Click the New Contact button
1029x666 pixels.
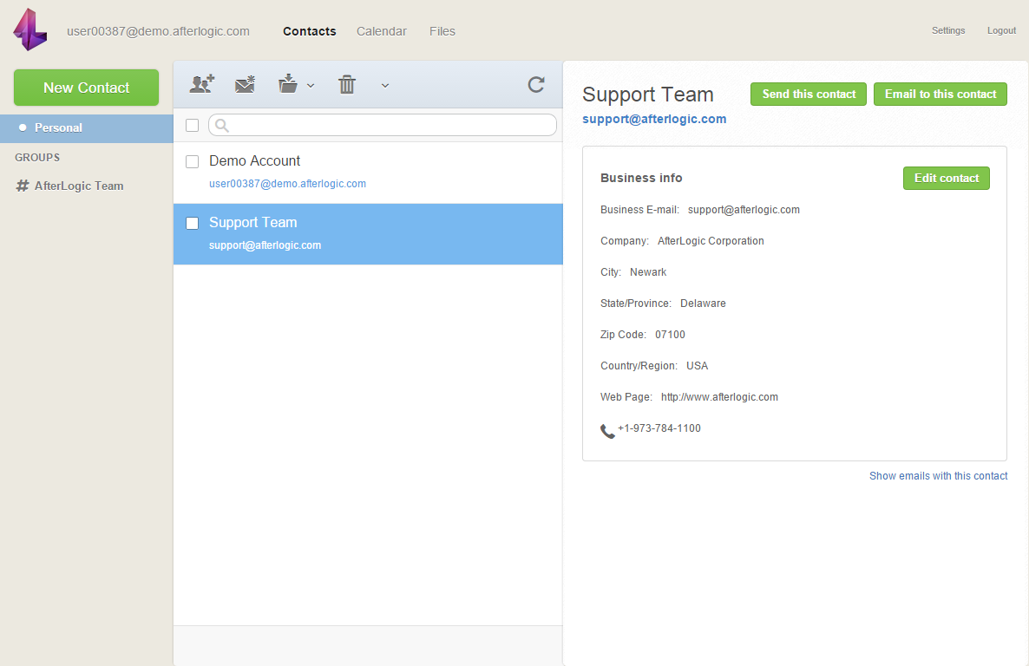[86, 88]
